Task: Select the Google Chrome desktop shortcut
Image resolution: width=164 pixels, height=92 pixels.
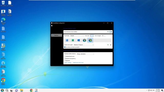Action: (3, 82)
